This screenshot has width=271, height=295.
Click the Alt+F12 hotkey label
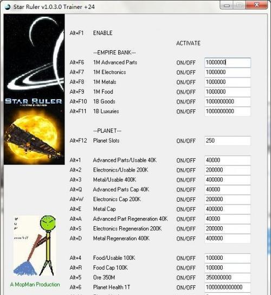(78, 140)
